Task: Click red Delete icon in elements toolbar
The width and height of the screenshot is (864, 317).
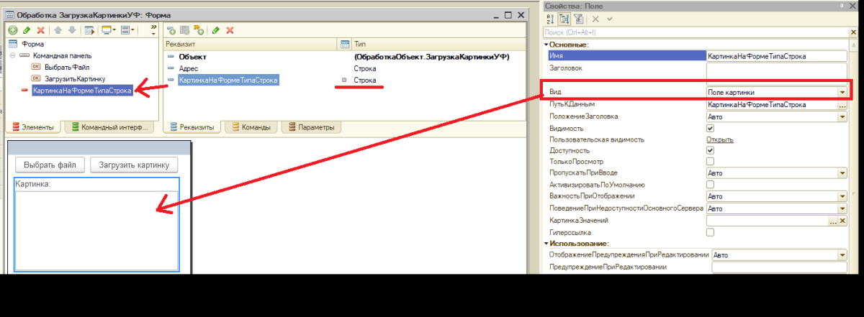Action: coord(40,30)
